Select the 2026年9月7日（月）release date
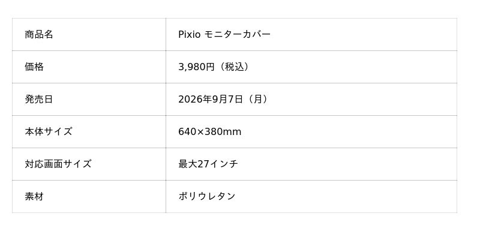 point(224,100)
